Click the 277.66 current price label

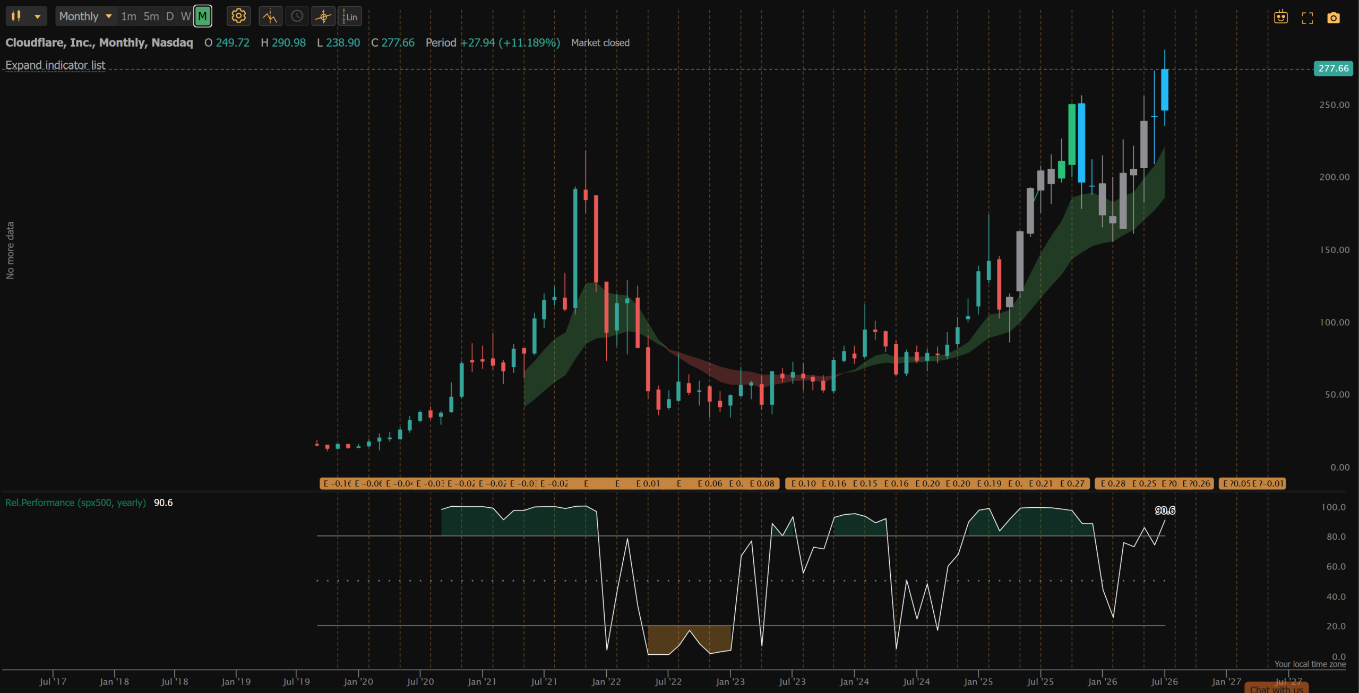(1333, 68)
